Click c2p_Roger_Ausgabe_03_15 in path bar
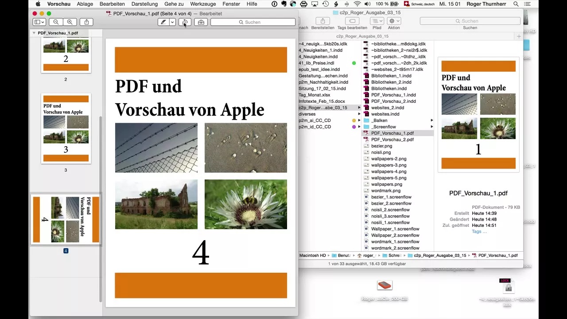The width and height of the screenshot is (567, 319). tap(437, 256)
